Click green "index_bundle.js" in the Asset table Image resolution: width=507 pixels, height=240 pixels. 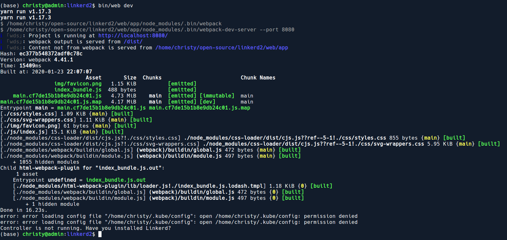pos(78,90)
